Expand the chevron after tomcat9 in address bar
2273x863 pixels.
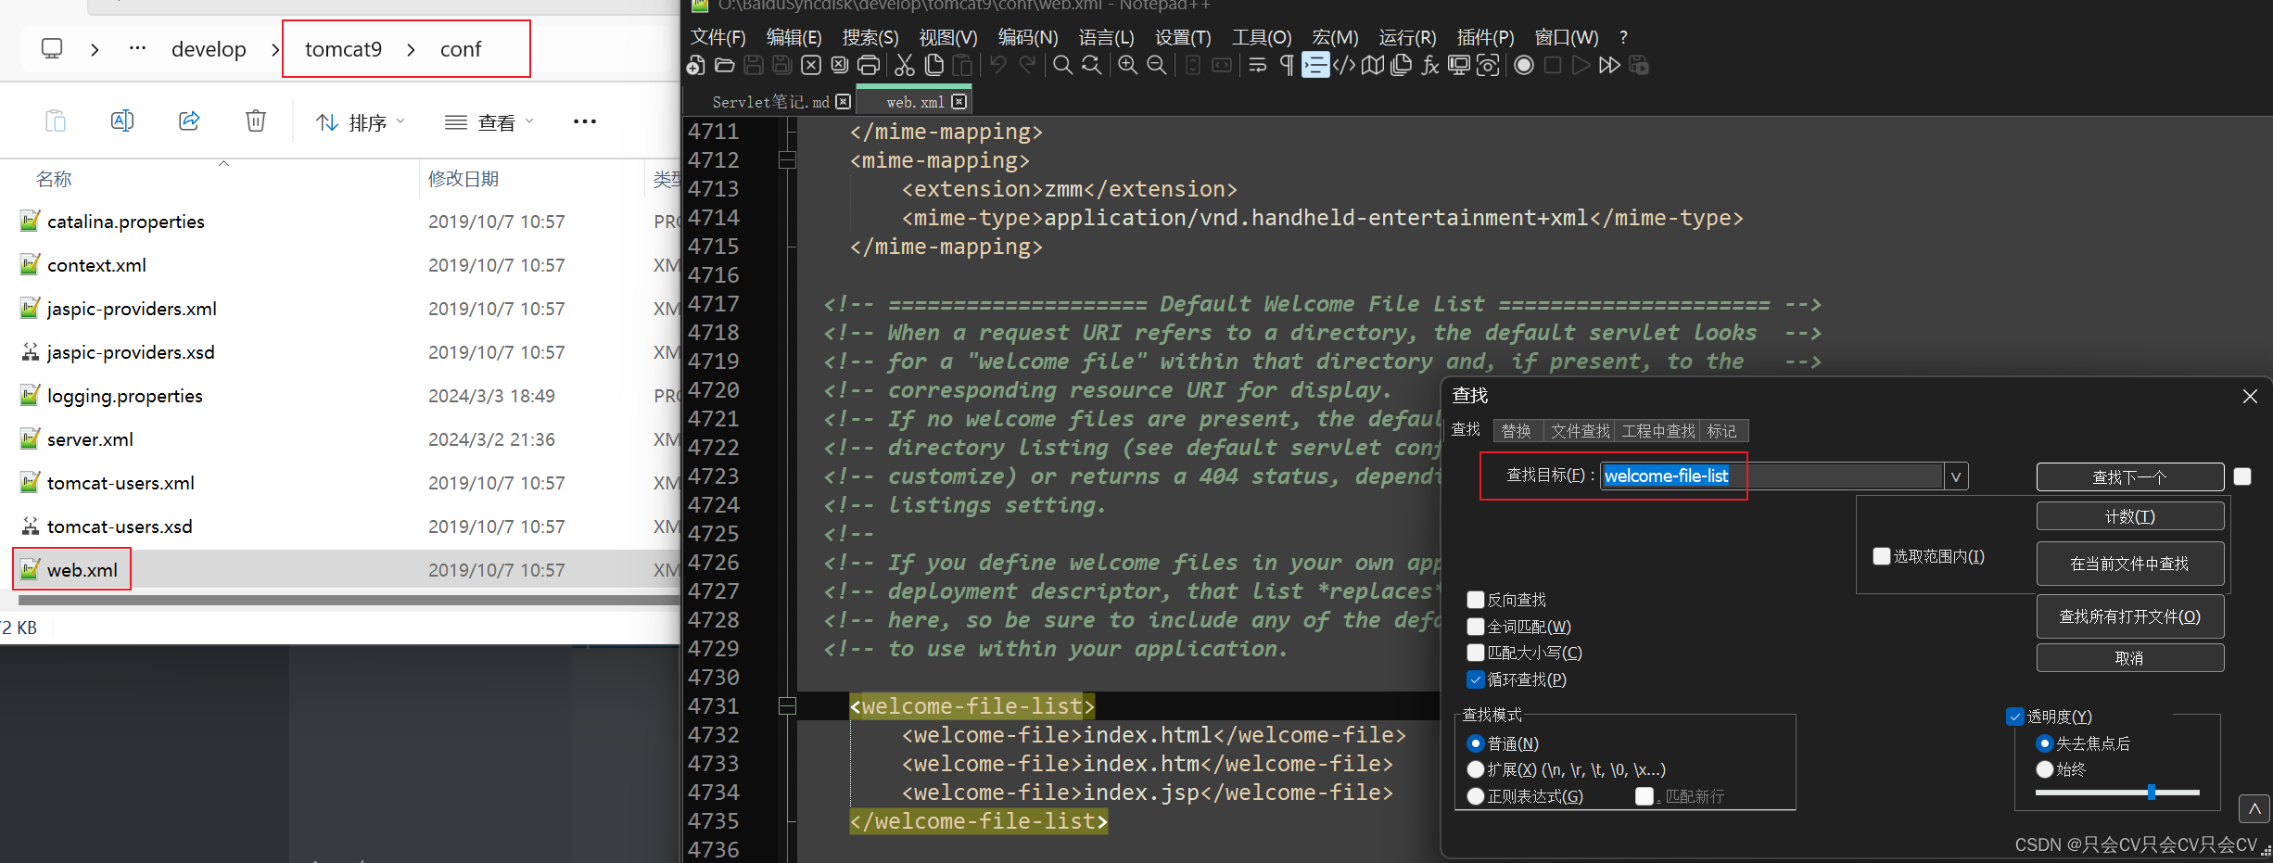click(x=411, y=49)
